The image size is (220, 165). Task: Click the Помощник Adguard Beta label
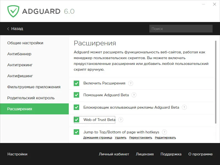pyautogui.click(x=106, y=95)
